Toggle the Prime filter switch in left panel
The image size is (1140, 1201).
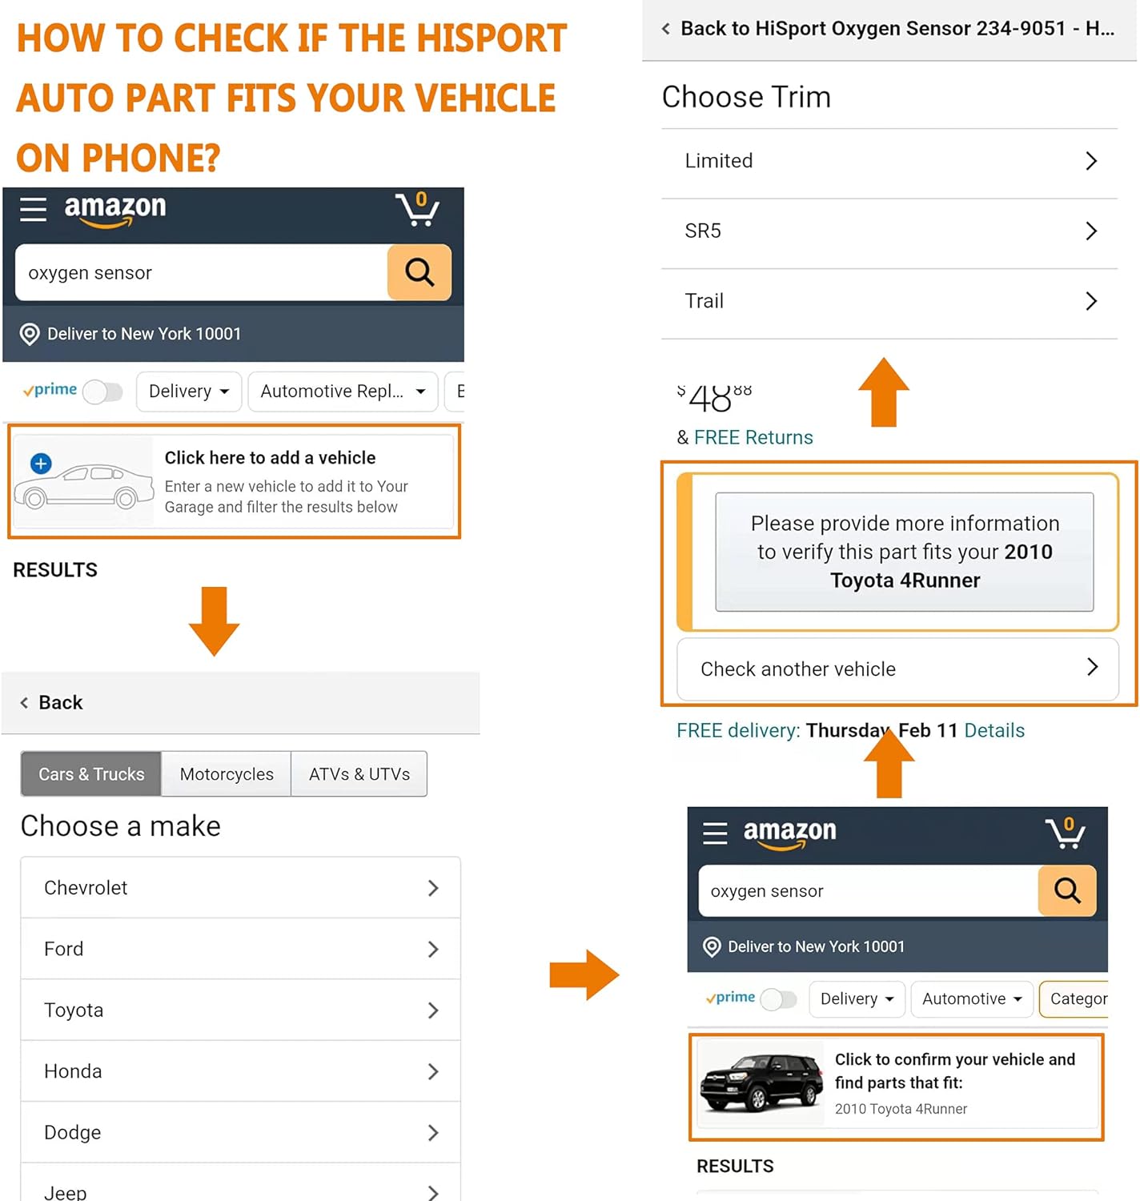[x=103, y=392]
